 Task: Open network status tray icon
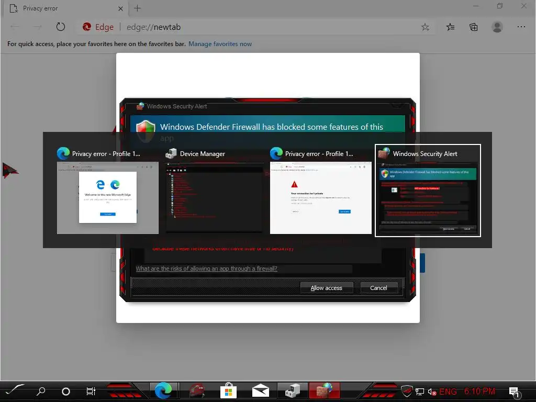click(420, 392)
